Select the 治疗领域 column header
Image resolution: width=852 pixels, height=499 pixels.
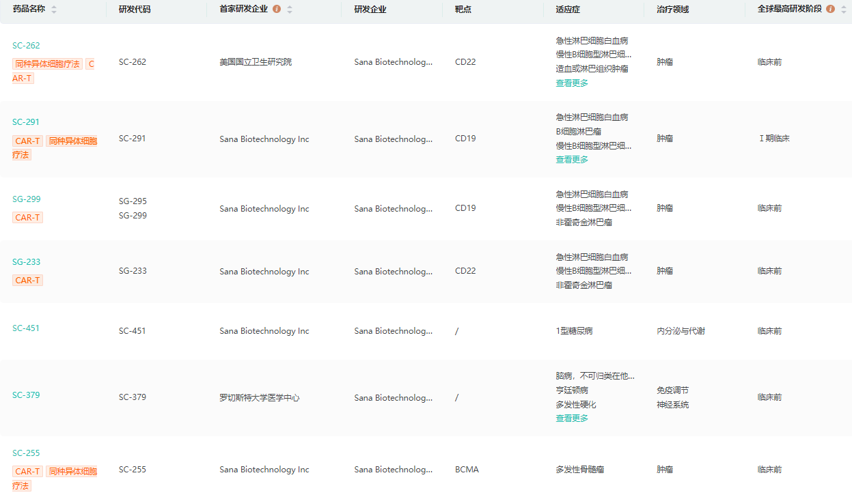[x=673, y=10]
